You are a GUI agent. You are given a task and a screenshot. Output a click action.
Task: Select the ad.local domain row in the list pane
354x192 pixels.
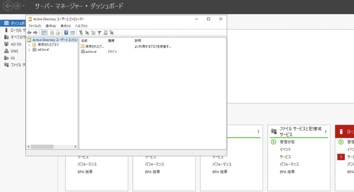click(x=89, y=52)
